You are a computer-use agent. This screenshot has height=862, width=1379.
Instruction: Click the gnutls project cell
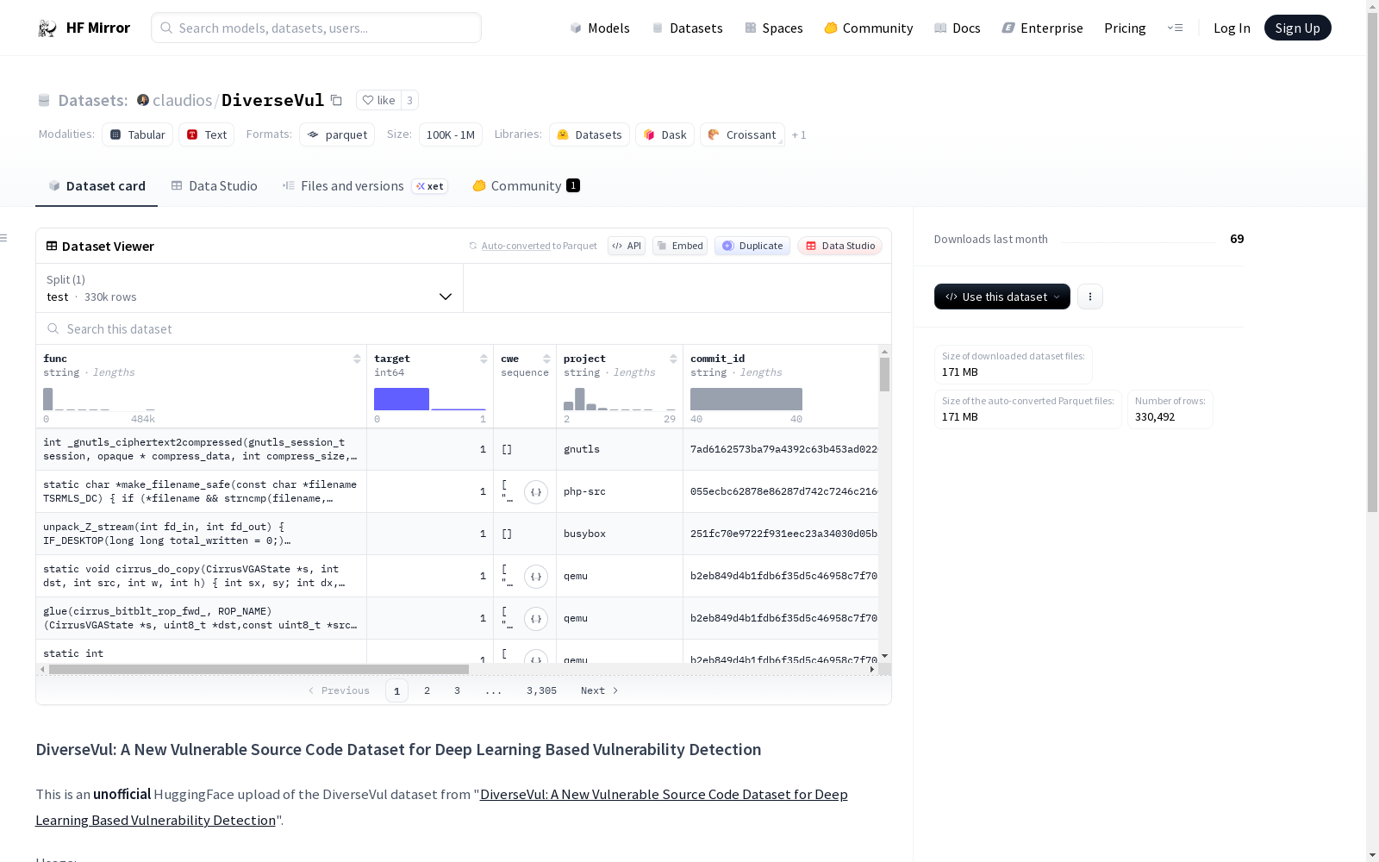tap(620, 449)
